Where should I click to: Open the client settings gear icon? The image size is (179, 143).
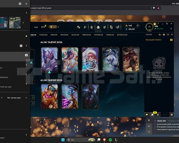click(167, 23)
